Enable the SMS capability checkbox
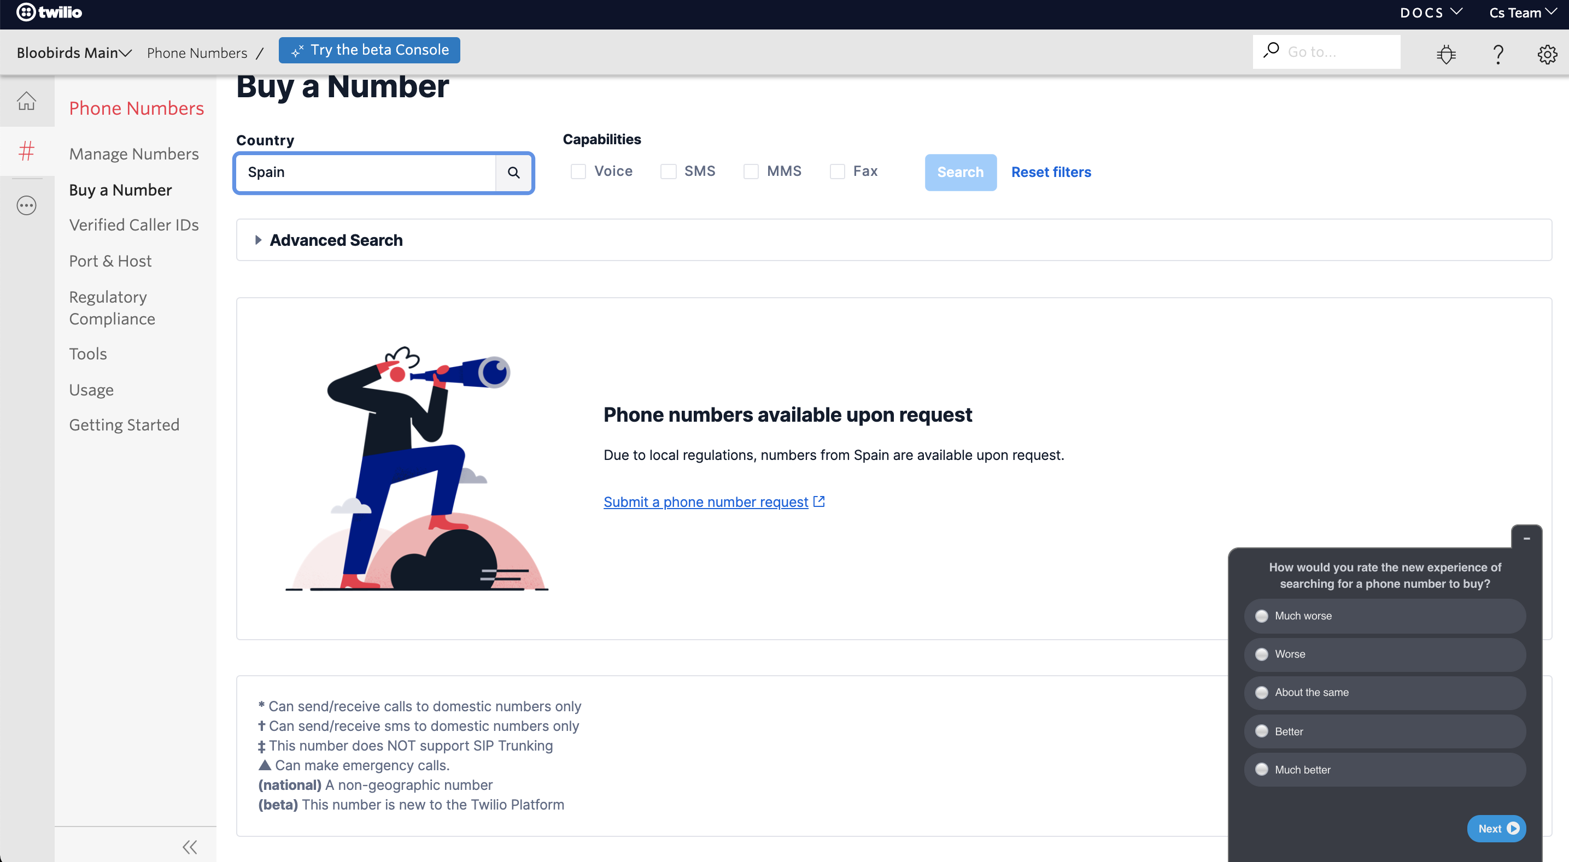 tap(668, 172)
